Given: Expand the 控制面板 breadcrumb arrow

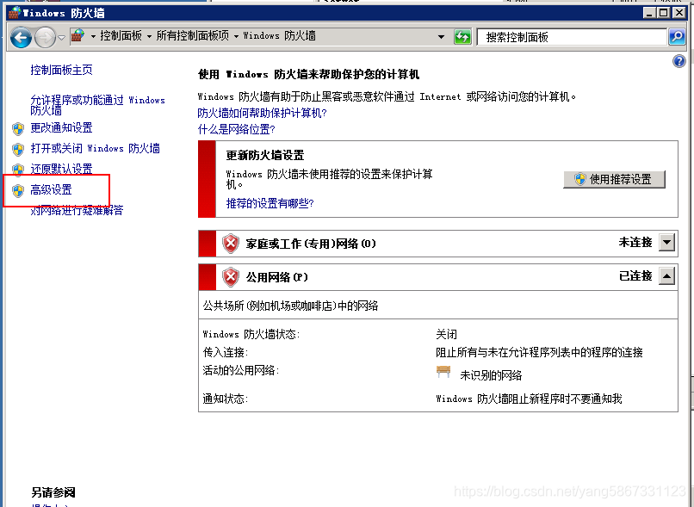Looking at the screenshot, I should click(149, 36).
